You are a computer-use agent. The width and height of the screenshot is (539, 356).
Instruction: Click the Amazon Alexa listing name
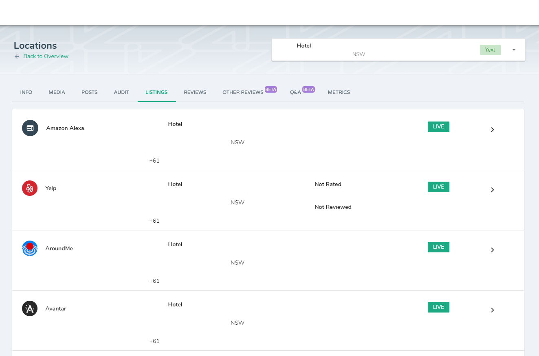coord(65,128)
